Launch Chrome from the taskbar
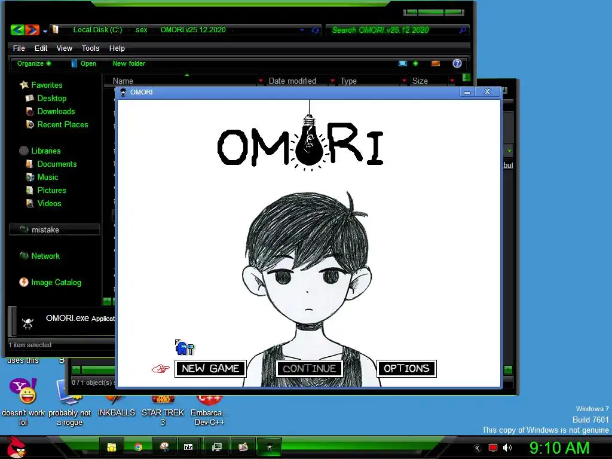 (138, 447)
